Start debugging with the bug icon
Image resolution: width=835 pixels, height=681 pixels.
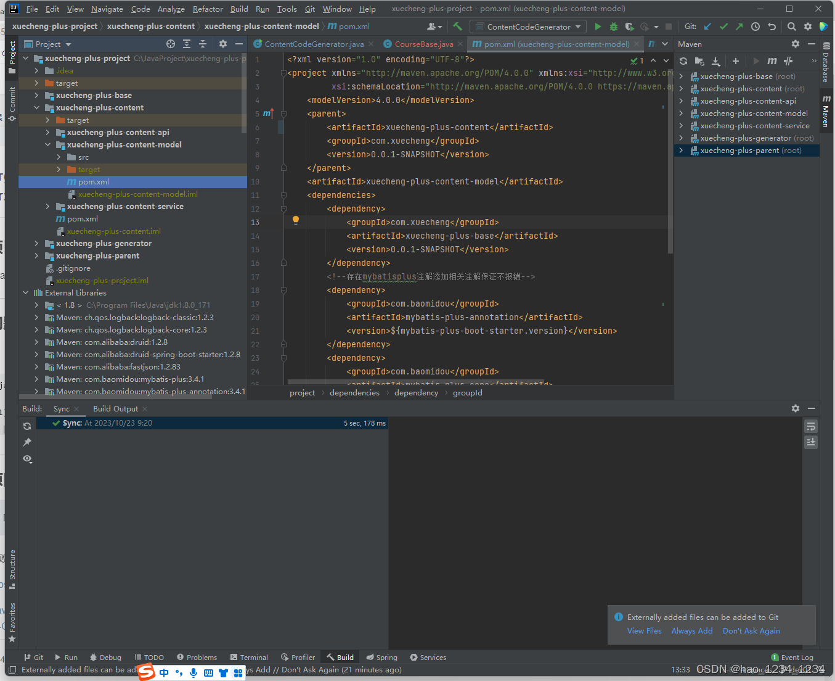click(x=613, y=27)
